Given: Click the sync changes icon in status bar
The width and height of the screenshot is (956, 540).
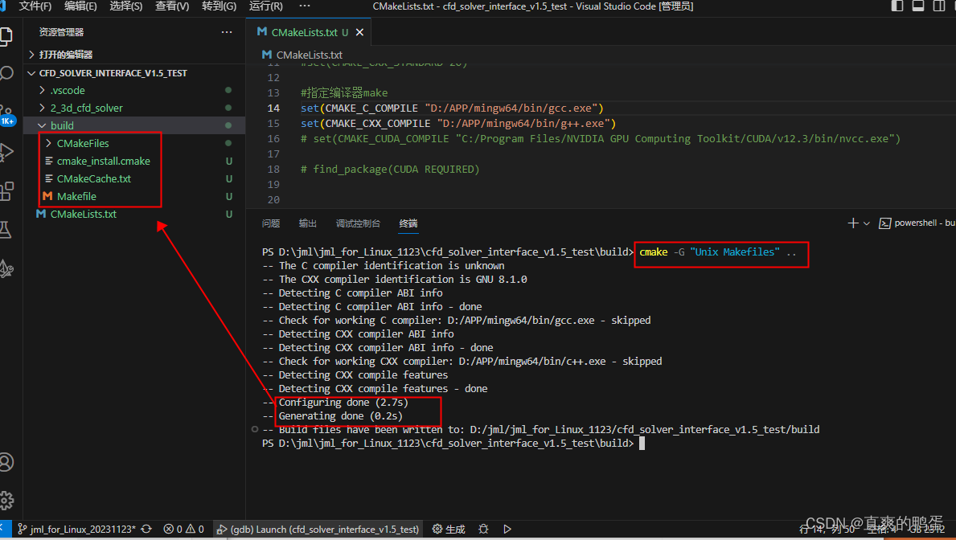Looking at the screenshot, I should 146,530.
